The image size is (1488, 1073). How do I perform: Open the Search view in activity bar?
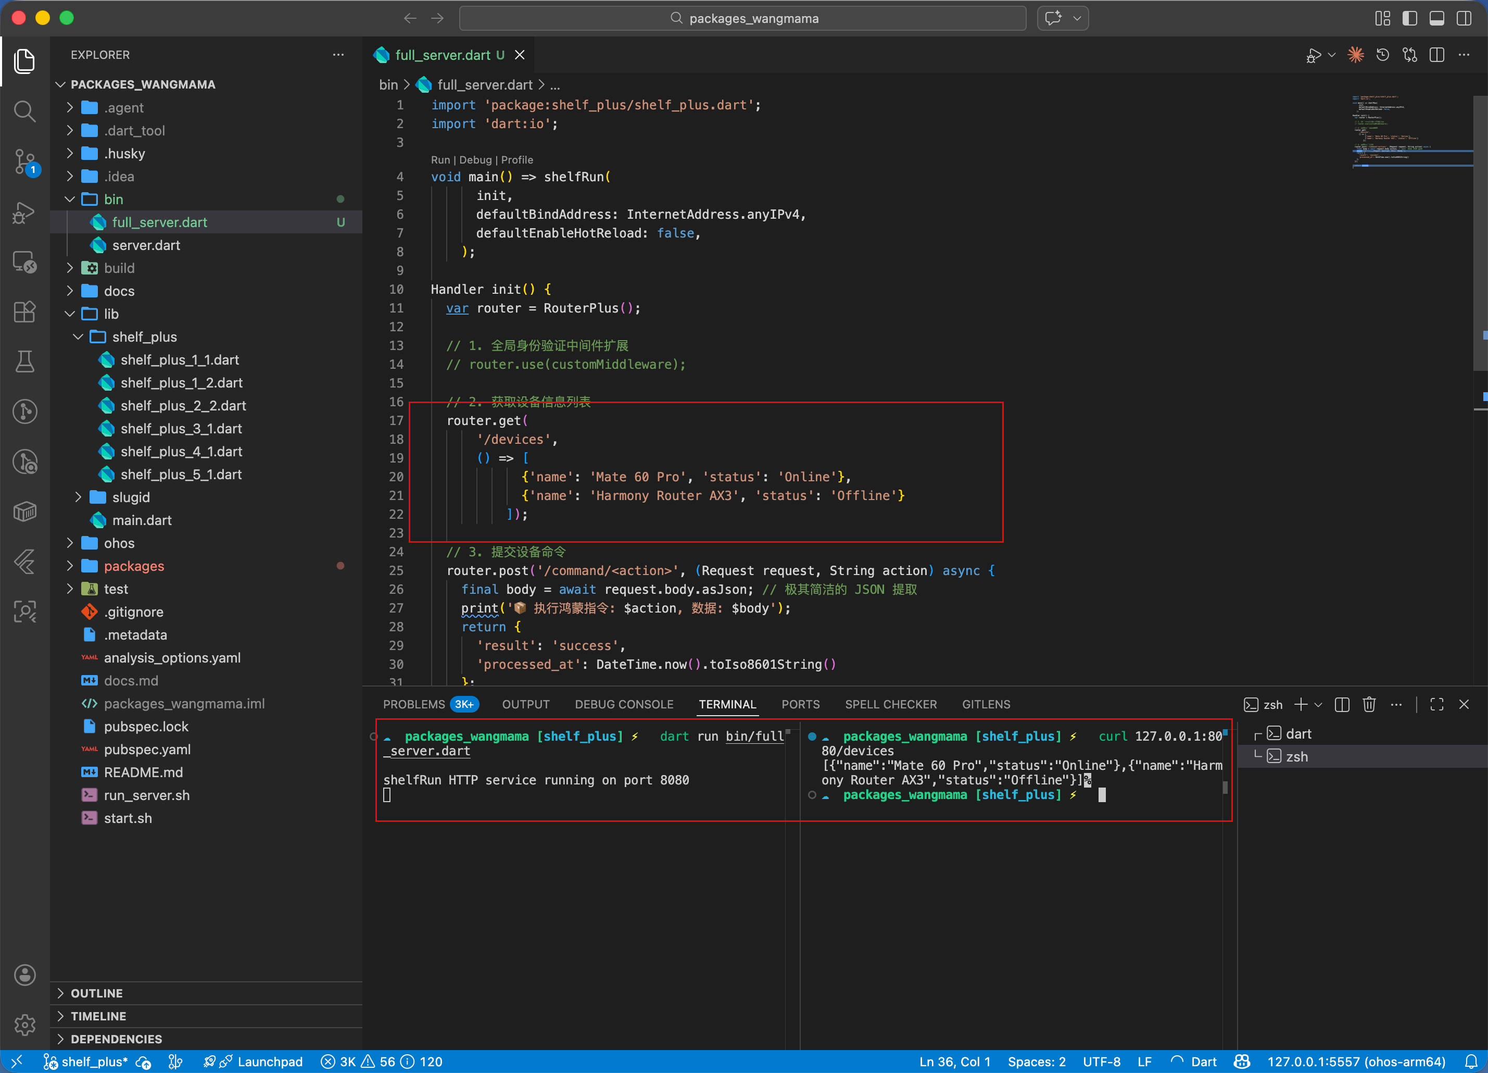pyautogui.click(x=24, y=111)
